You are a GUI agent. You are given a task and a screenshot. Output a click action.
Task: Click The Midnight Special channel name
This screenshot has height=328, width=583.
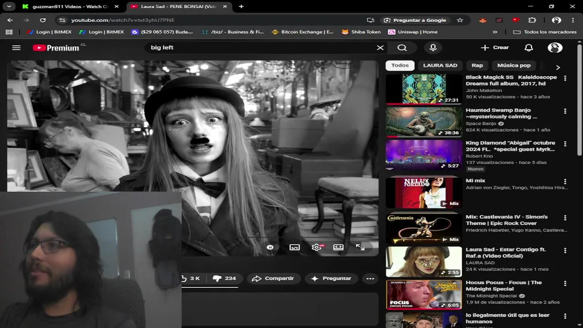click(492, 296)
